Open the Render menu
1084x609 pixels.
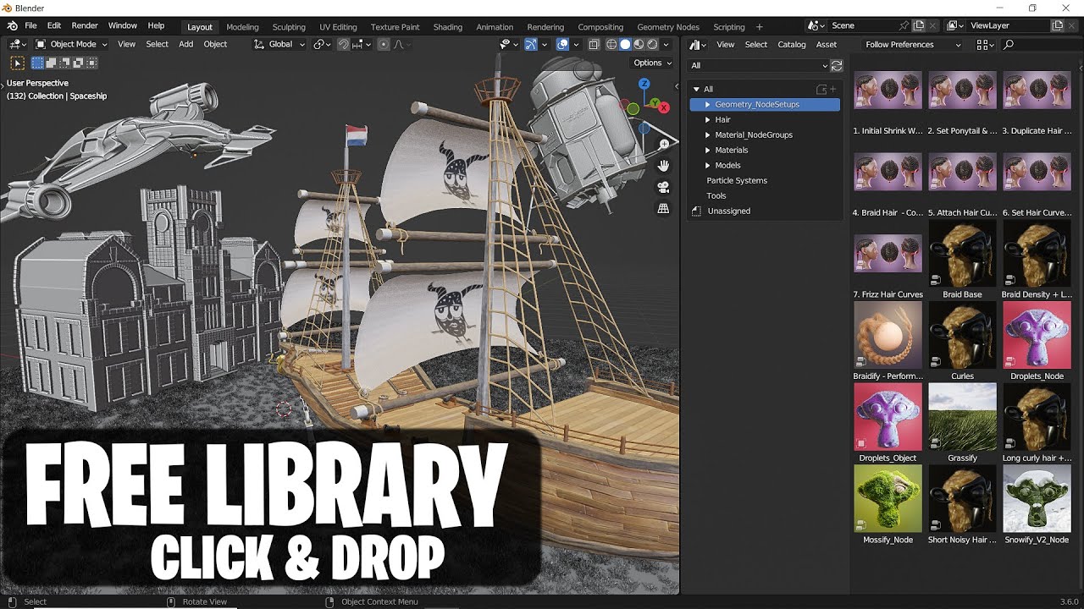(x=85, y=26)
